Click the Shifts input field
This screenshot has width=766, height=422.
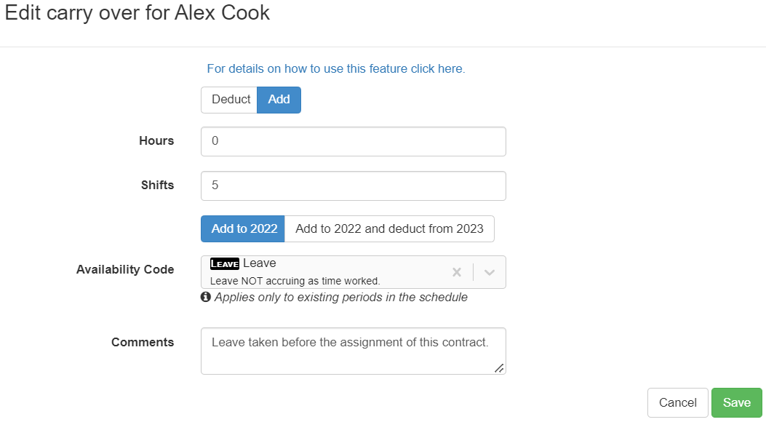(353, 186)
